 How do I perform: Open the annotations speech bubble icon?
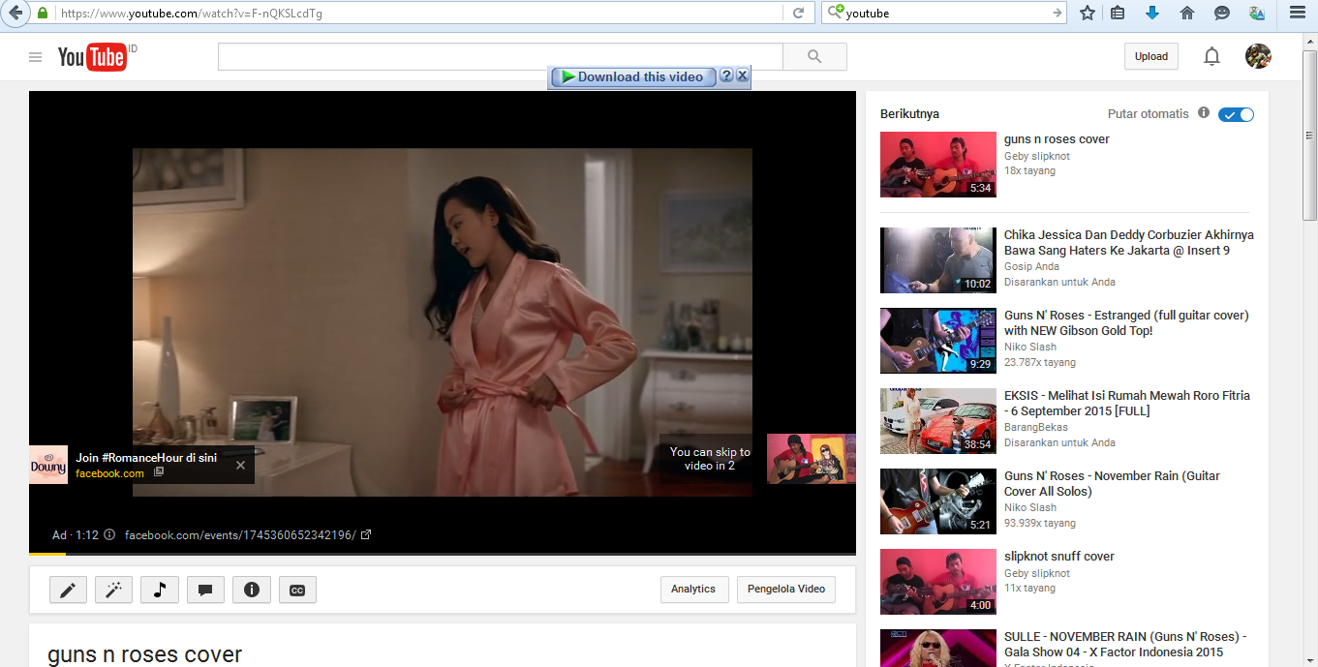tap(205, 590)
